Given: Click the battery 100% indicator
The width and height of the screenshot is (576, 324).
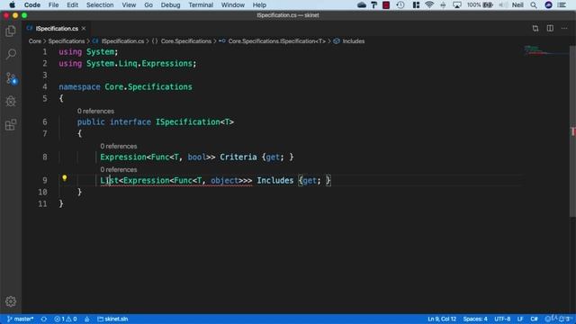Looking at the screenshot, I should (480, 4).
